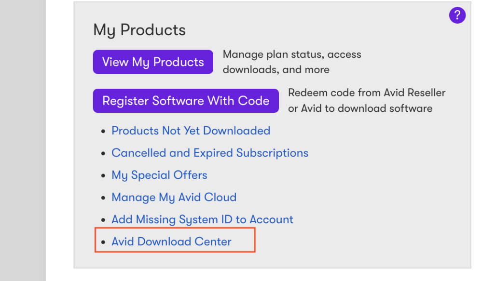
Task: Open the Avid Download Center link
Action: click(x=171, y=241)
